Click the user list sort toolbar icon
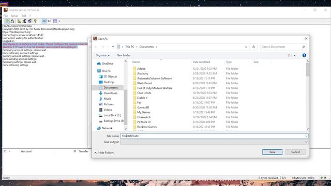The image size is (331, 186). coord(55,21)
